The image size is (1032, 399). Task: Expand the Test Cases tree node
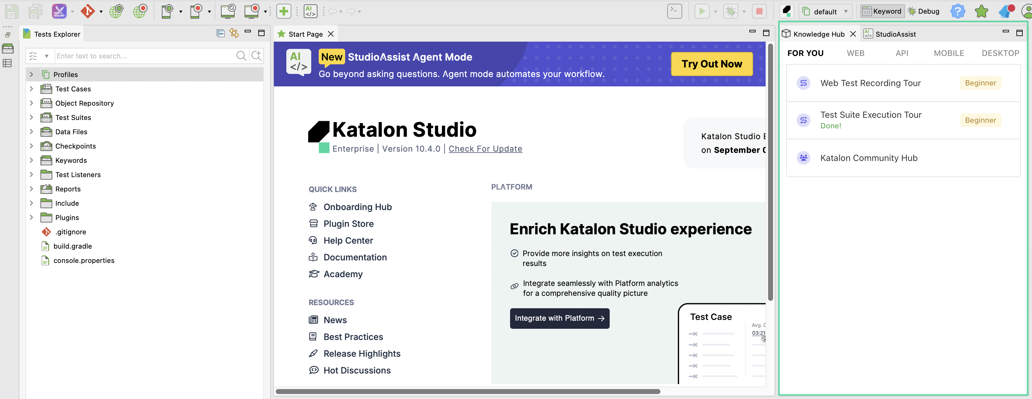click(32, 89)
